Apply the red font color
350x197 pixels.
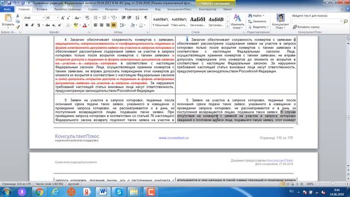pyautogui.click(x=85, y=25)
